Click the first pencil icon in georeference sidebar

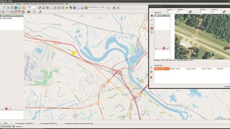152,20
